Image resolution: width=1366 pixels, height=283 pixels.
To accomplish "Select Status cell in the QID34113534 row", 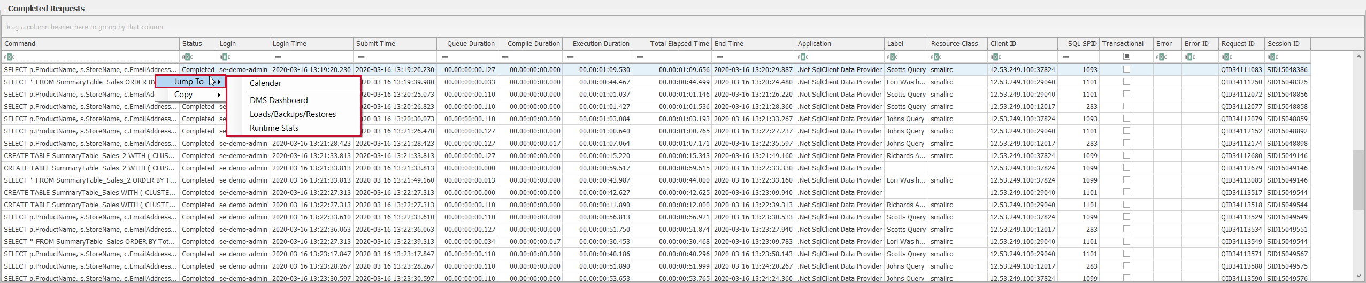I will (x=198, y=229).
